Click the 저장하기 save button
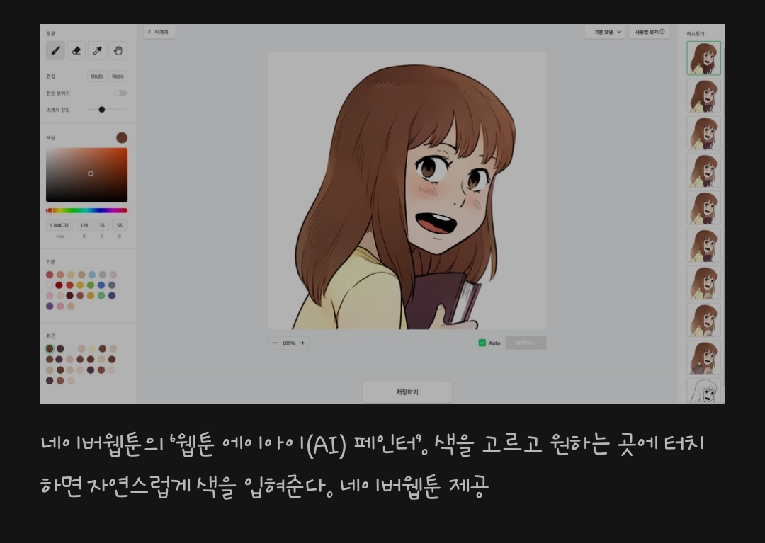Image resolution: width=765 pixels, height=543 pixels. (x=407, y=392)
